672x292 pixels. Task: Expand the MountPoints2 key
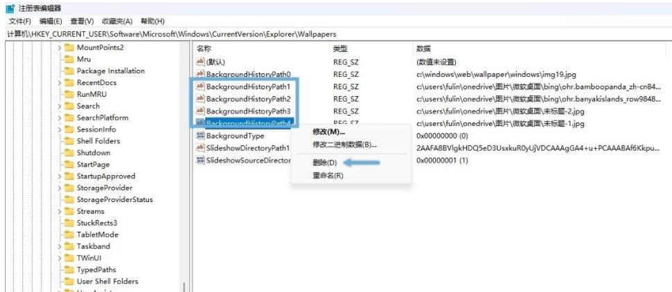click(x=60, y=48)
